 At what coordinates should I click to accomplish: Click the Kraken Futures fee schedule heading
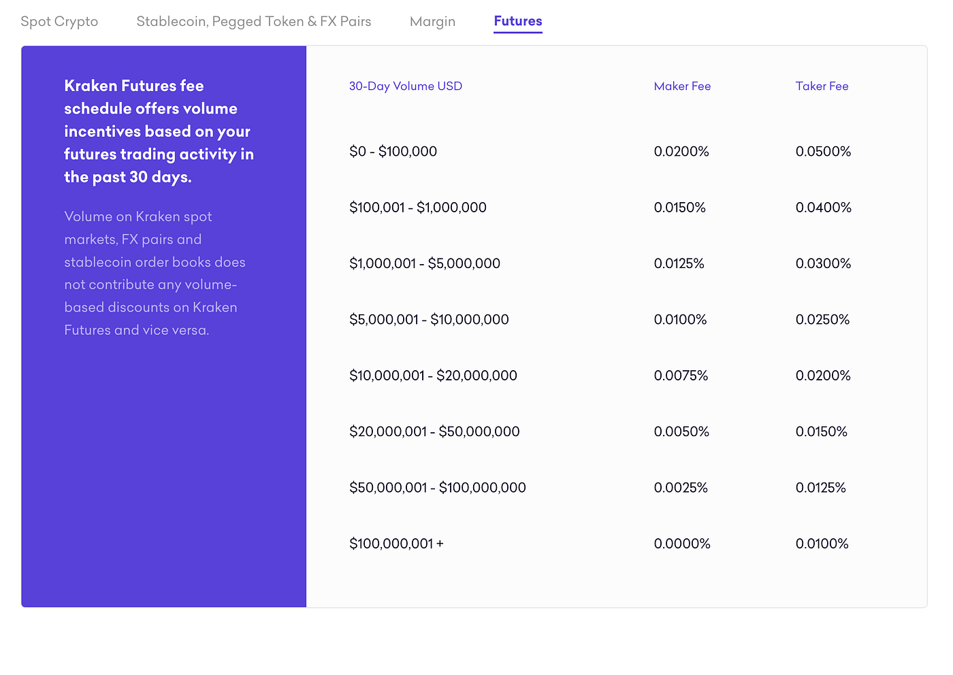(159, 131)
